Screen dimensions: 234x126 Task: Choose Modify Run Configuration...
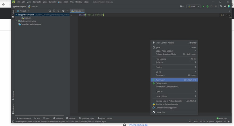click(174, 87)
